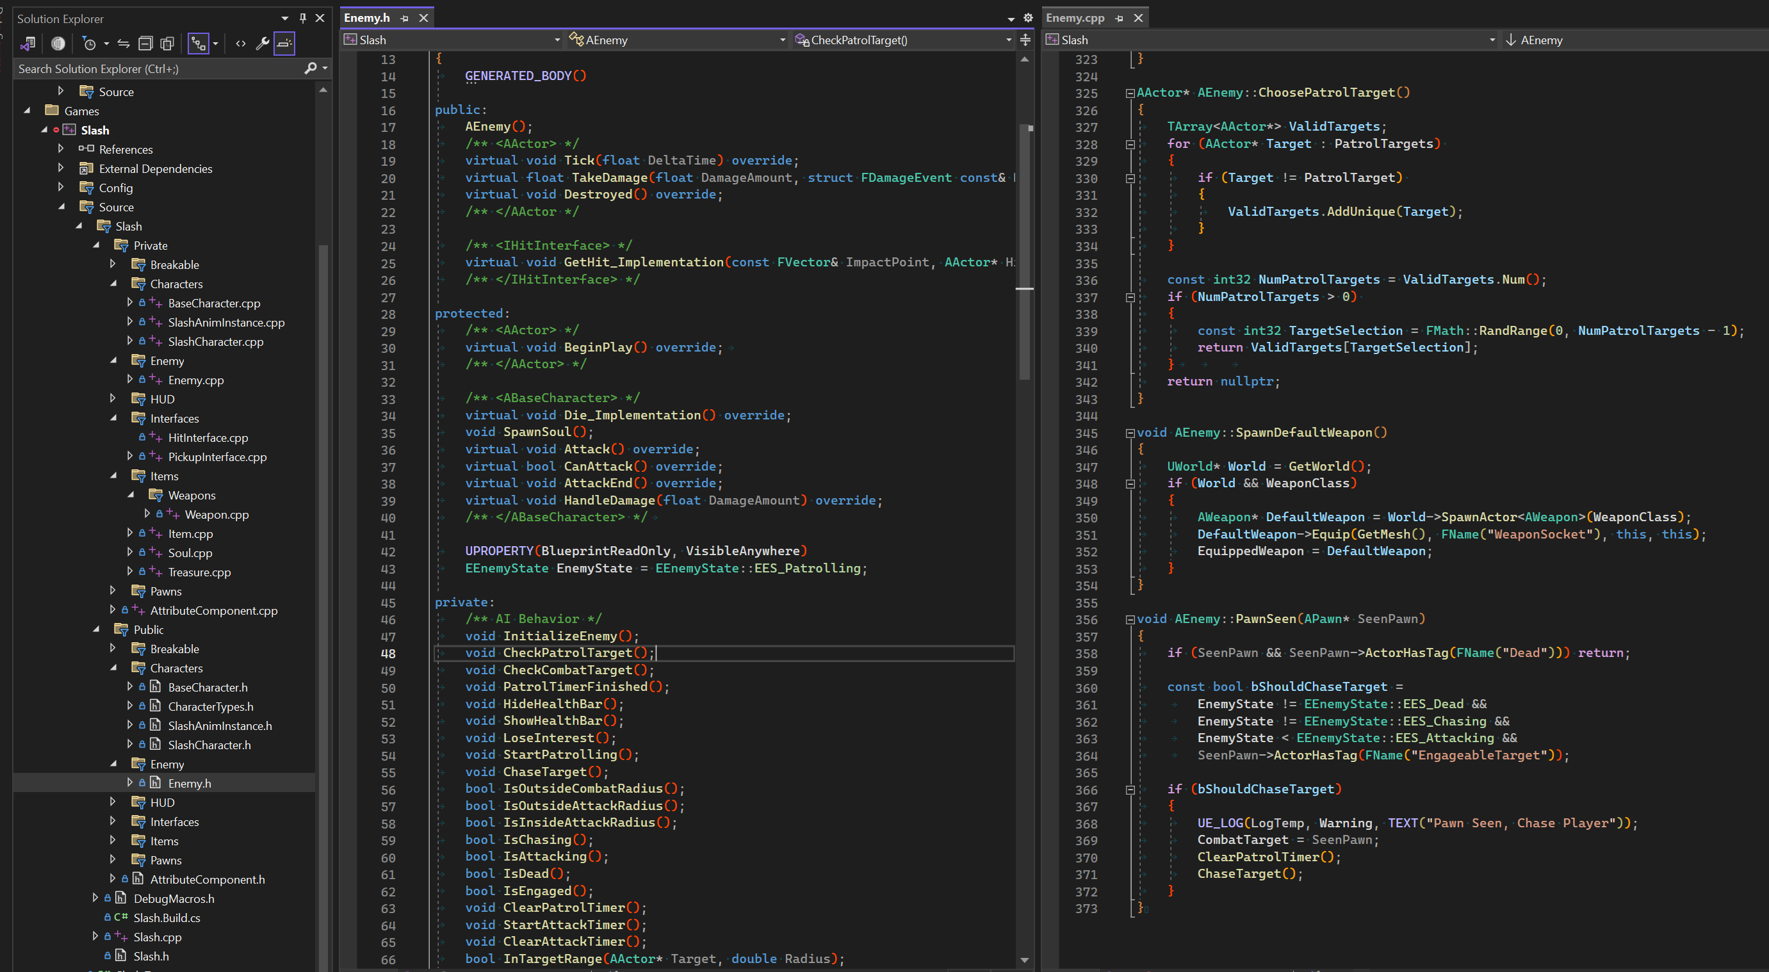The width and height of the screenshot is (1769, 972).
Task: Open the Pending Changes Filter dropdown arrow
Action: [106, 44]
